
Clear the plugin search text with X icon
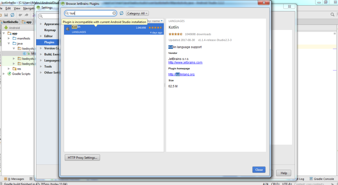click(x=114, y=13)
